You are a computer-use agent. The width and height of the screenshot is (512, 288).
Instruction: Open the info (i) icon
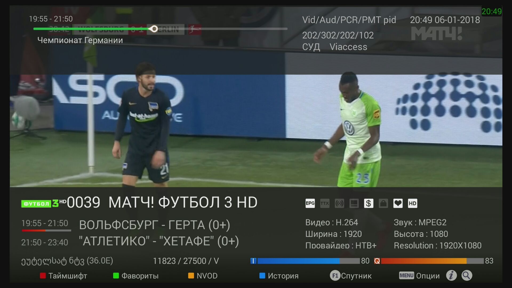point(451,275)
